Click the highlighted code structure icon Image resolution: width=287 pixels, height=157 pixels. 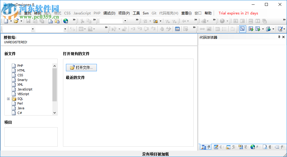pyautogui.click(x=243, y=29)
